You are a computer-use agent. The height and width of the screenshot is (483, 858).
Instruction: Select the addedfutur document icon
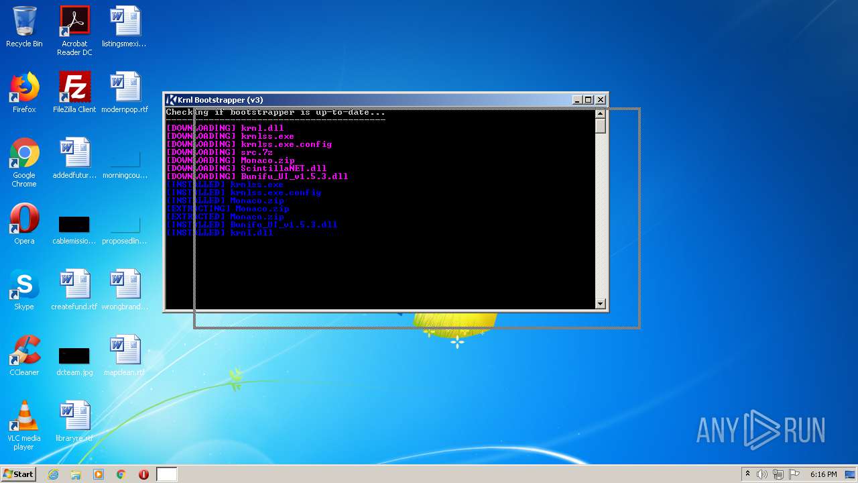click(x=74, y=158)
